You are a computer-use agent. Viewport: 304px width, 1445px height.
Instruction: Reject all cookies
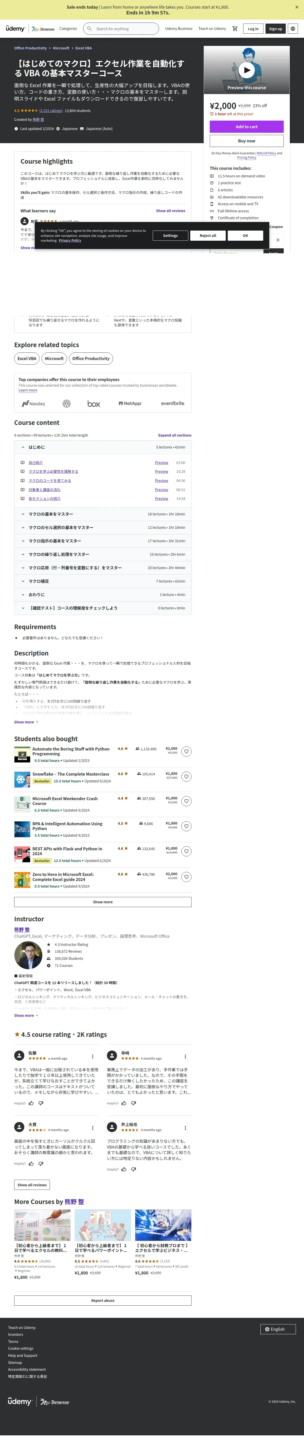[x=207, y=236]
